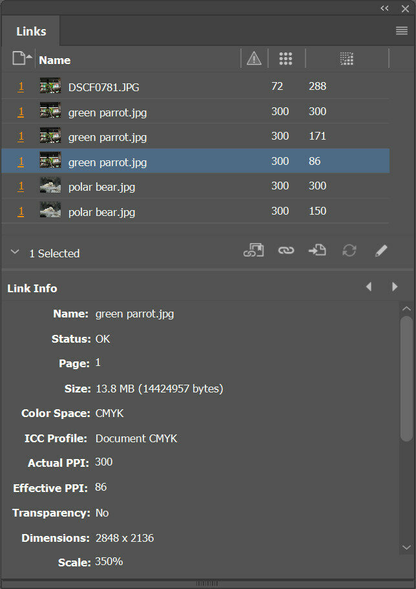416x589 pixels.
Task: Sort by the Actual PPI column icon
Action: (x=286, y=59)
